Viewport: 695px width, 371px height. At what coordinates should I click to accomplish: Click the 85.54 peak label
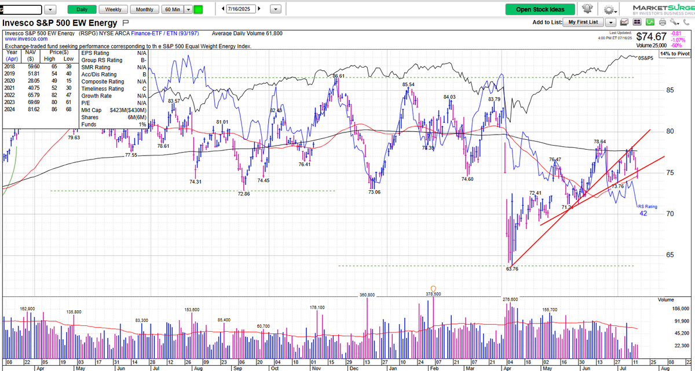(x=409, y=84)
